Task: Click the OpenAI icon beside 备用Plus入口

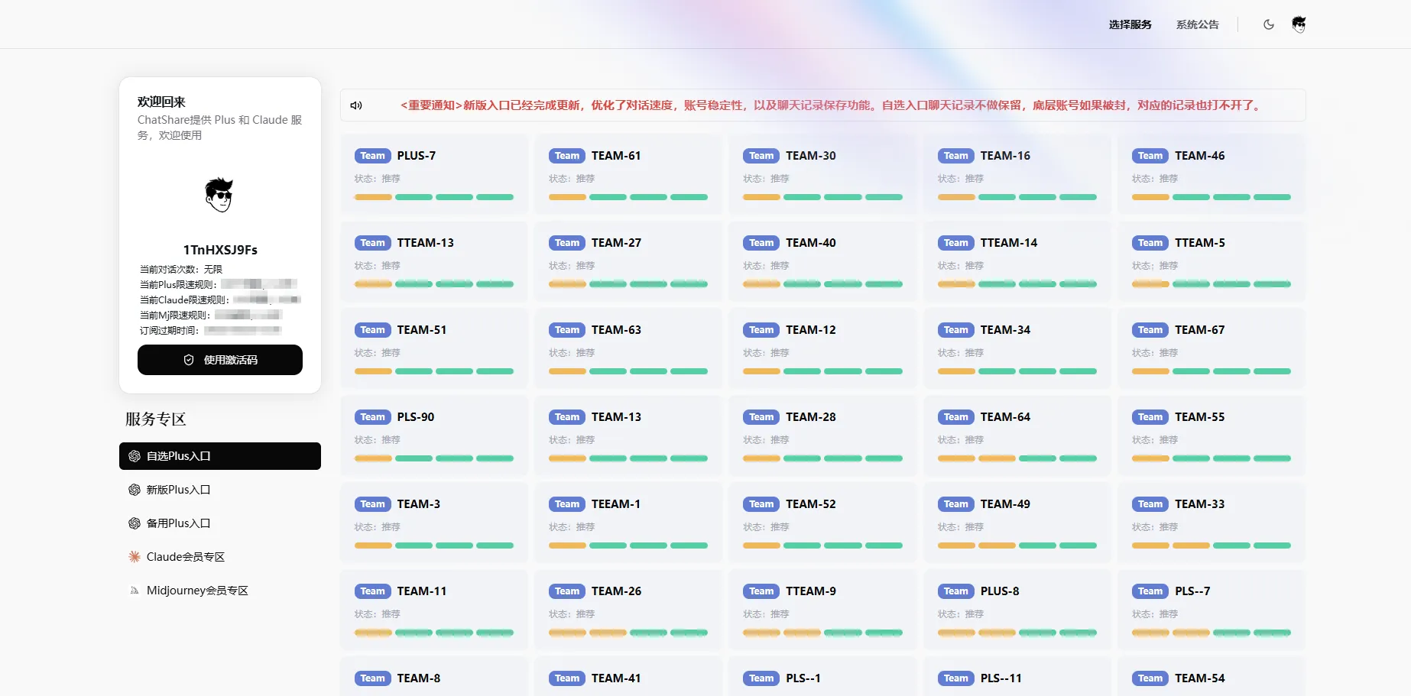Action: point(135,523)
